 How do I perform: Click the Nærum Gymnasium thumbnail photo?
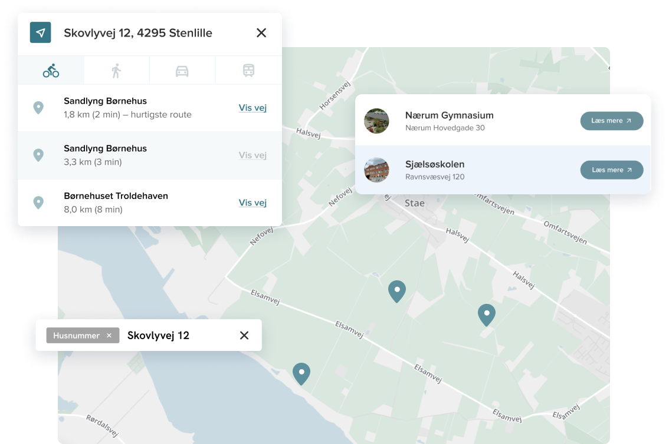(376, 121)
